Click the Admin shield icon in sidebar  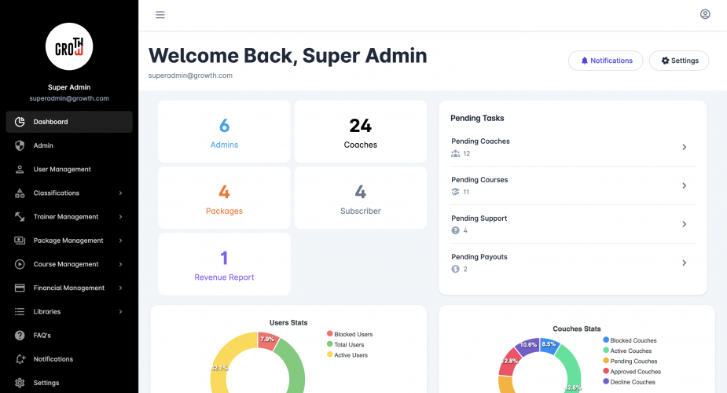pos(20,145)
